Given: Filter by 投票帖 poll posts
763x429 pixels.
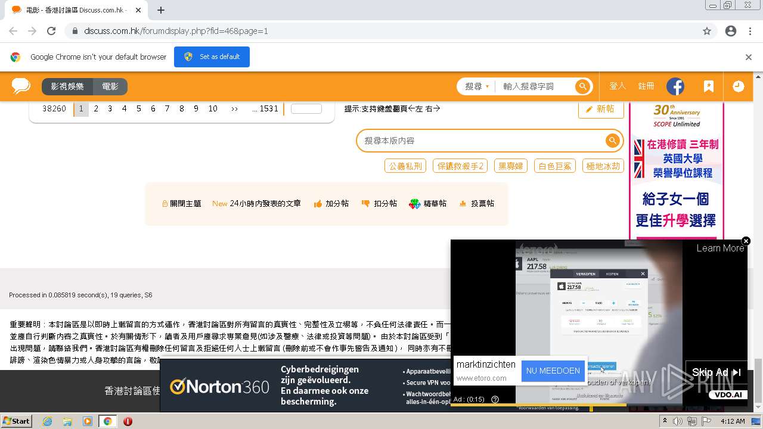Looking at the screenshot, I should tap(476, 204).
